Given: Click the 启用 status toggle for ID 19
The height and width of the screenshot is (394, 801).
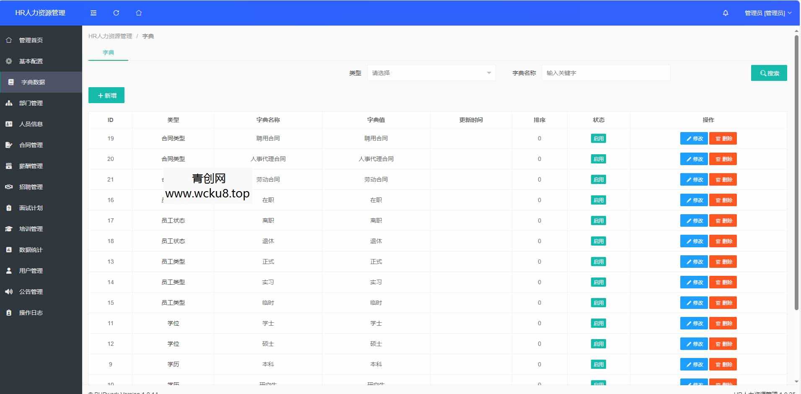Looking at the screenshot, I should (598, 138).
